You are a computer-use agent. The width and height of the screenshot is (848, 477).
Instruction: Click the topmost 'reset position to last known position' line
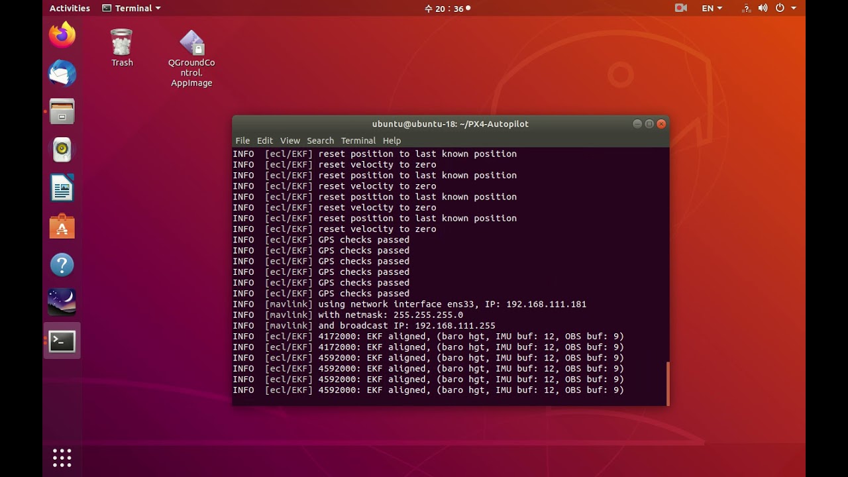[374, 154]
